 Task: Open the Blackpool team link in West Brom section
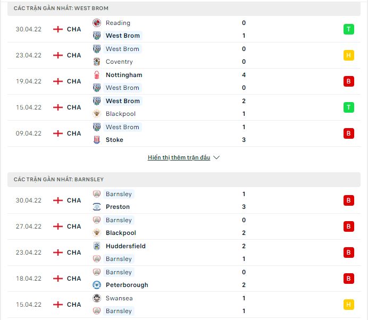[x=120, y=114]
